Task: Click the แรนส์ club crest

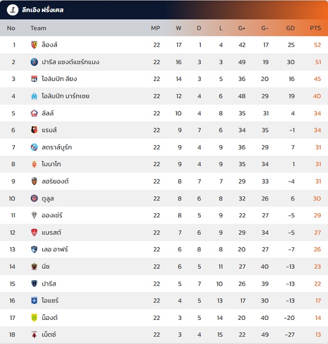Action: [x=34, y=130]
